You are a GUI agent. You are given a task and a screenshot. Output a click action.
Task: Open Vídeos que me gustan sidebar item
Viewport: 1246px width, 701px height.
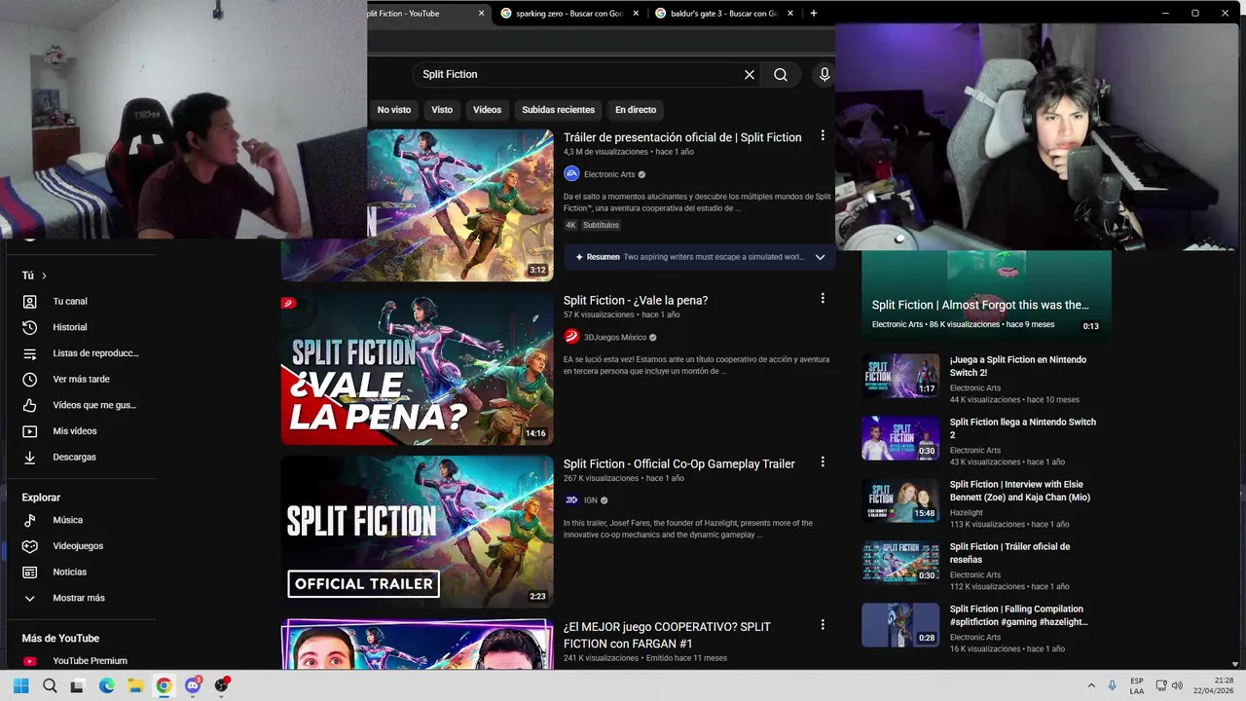coord(82,405)
